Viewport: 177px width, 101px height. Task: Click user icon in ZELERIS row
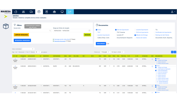[15, 66]
